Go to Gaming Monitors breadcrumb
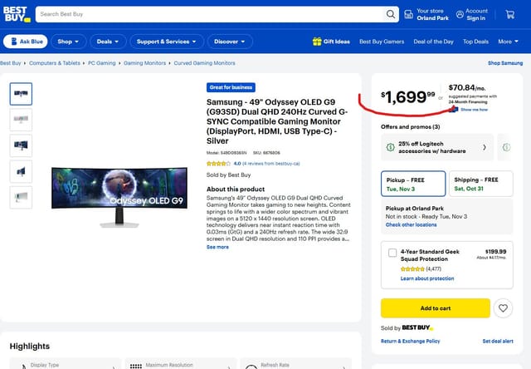Image resolution: width=531 pixels, height=369 pixels. click(x=144, y=63)
